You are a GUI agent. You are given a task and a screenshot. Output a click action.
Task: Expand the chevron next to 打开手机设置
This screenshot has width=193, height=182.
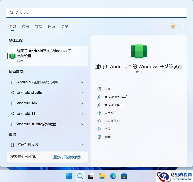[x=82, y=145]
